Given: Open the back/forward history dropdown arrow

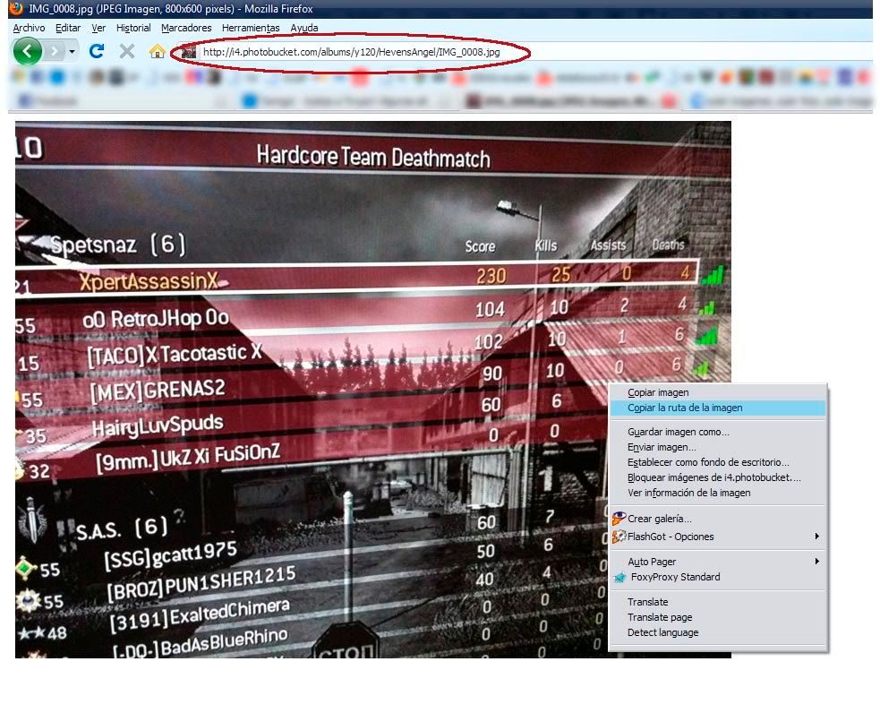Looking at the screenshot, I should pos(72,52).
